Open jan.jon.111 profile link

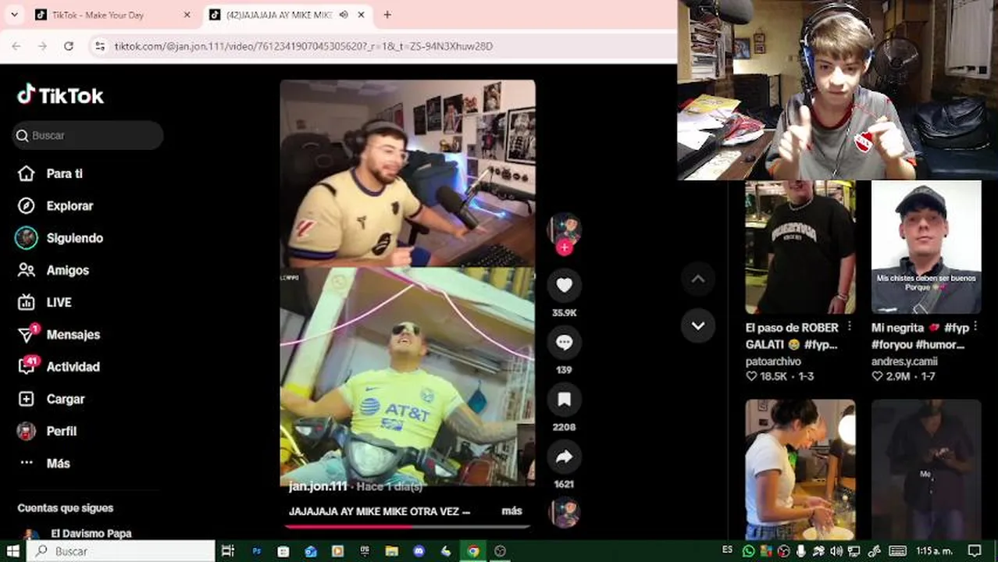pos(318,486)
